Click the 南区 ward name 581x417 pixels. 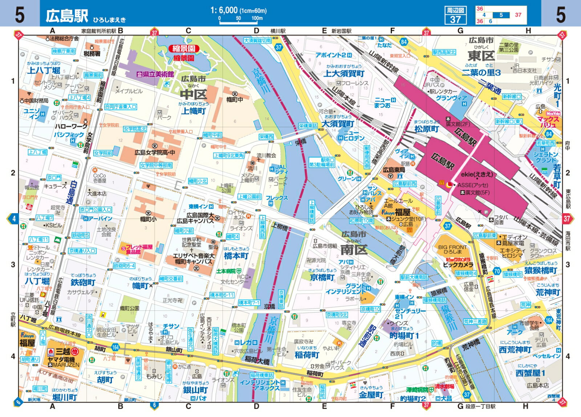(354, 250)
